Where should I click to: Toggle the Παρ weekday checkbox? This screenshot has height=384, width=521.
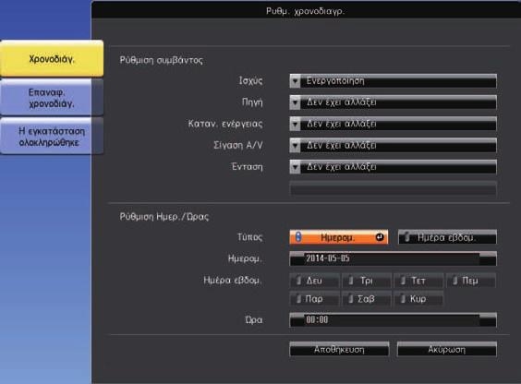pos(314,299)
